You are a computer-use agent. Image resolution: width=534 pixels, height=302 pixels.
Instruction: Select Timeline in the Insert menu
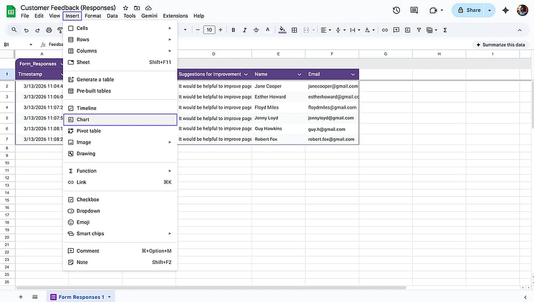point(120,108)
